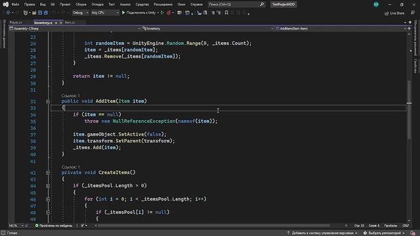
Task: Collapse the AddItem method at line 32
Action: click(48, 102)
